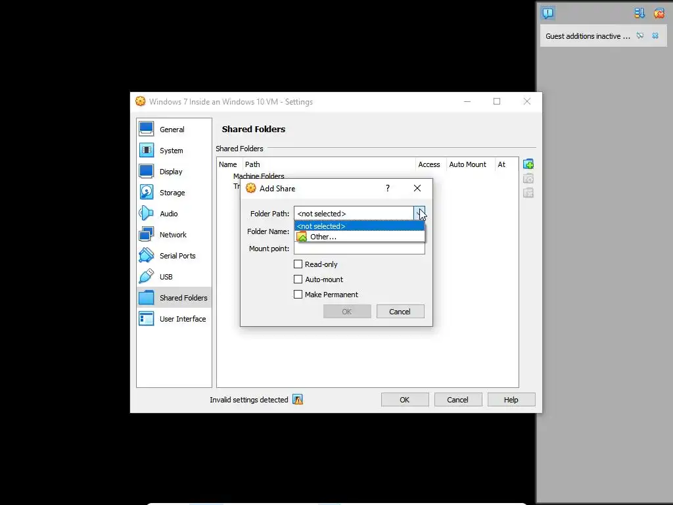This screenshot has height=505, width=673.
Task: Click the Name column header
Action: 229,164
